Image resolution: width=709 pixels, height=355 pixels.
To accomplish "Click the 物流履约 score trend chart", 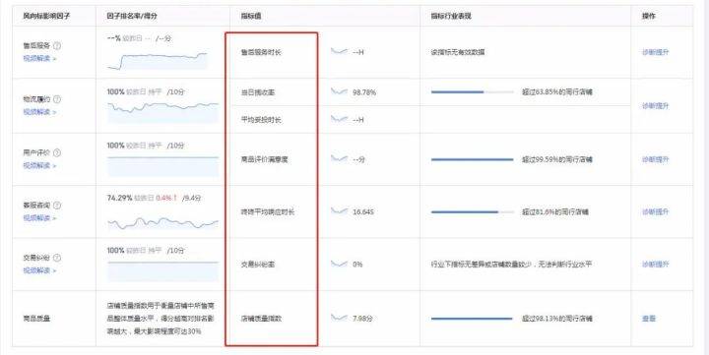I will [162, 112].
